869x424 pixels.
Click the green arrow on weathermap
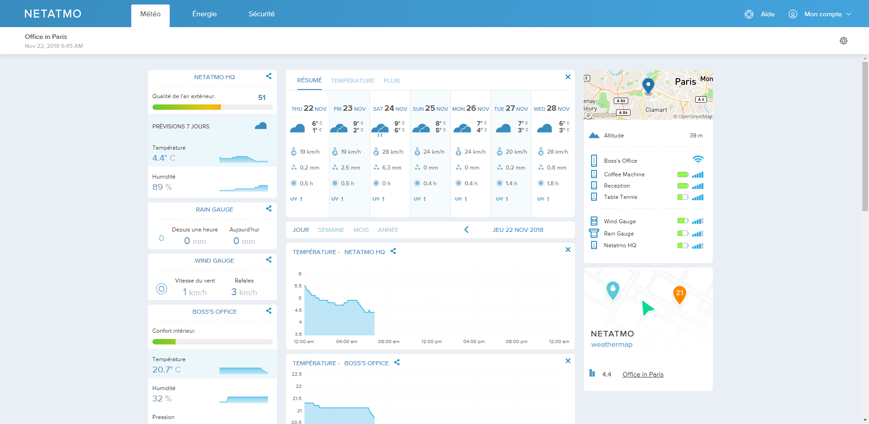[648, 308]
